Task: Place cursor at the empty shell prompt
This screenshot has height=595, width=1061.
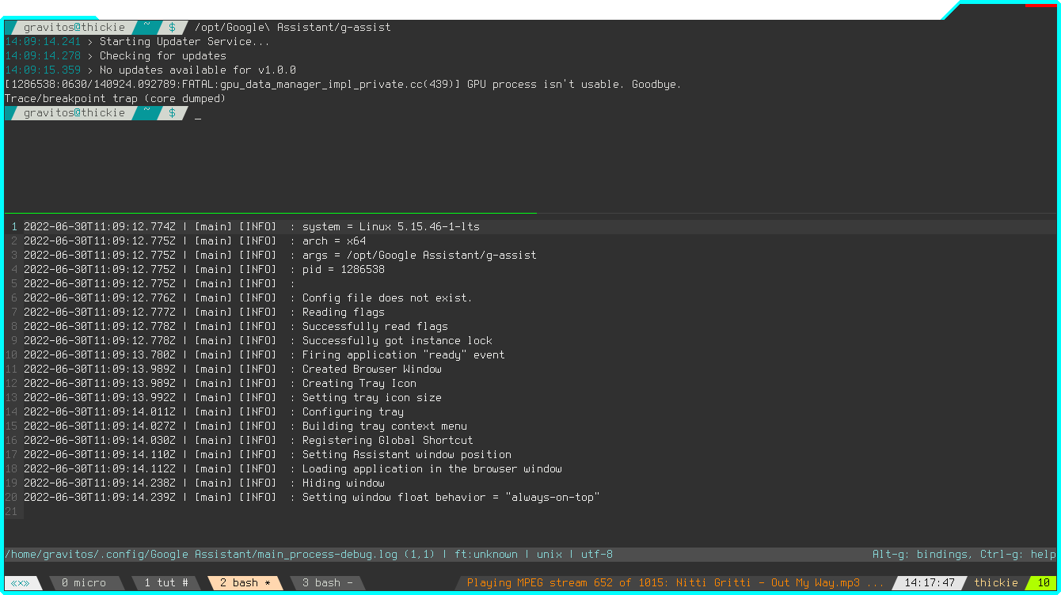Action: 198,113
